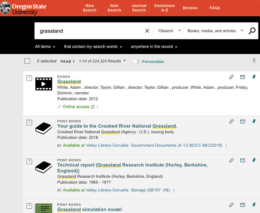
Task: Email the Technical report result
Action: (243, 160)
